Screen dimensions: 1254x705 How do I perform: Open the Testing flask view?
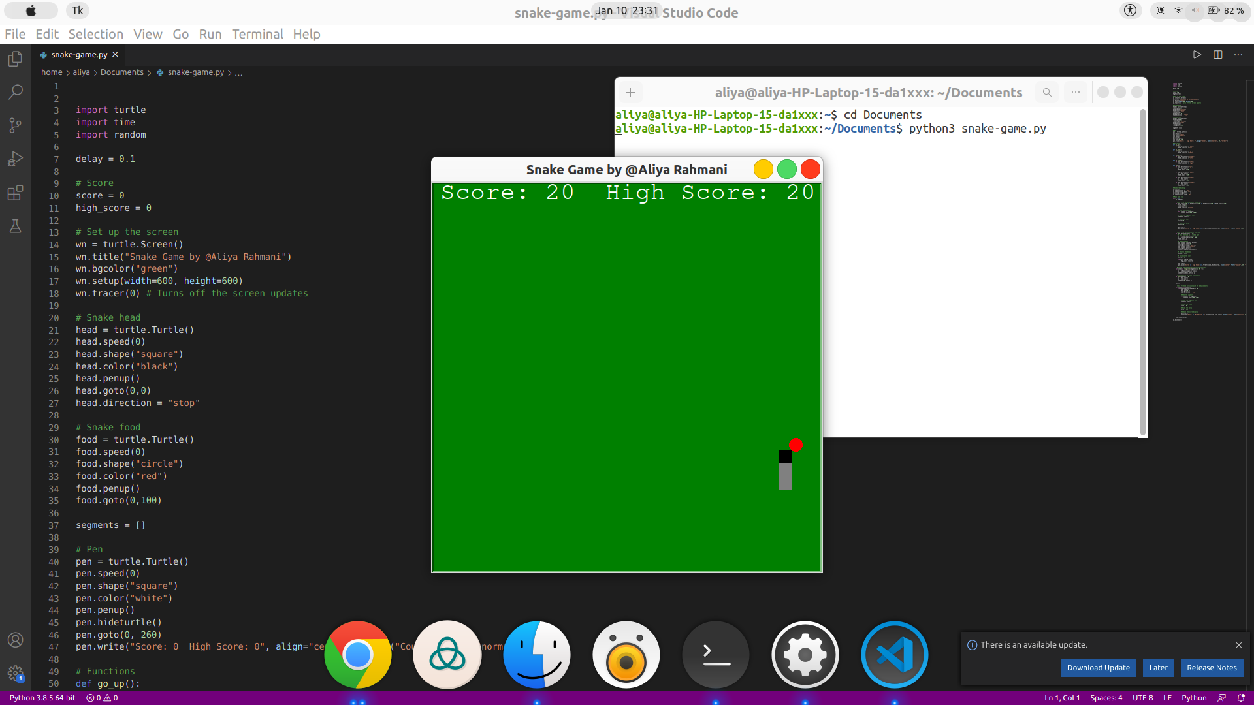click(15, 226)
